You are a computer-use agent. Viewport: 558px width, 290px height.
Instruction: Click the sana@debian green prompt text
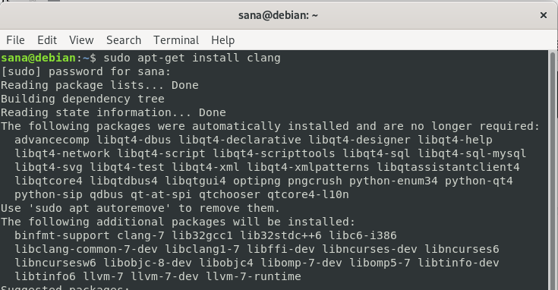click(x=38, y=58)
